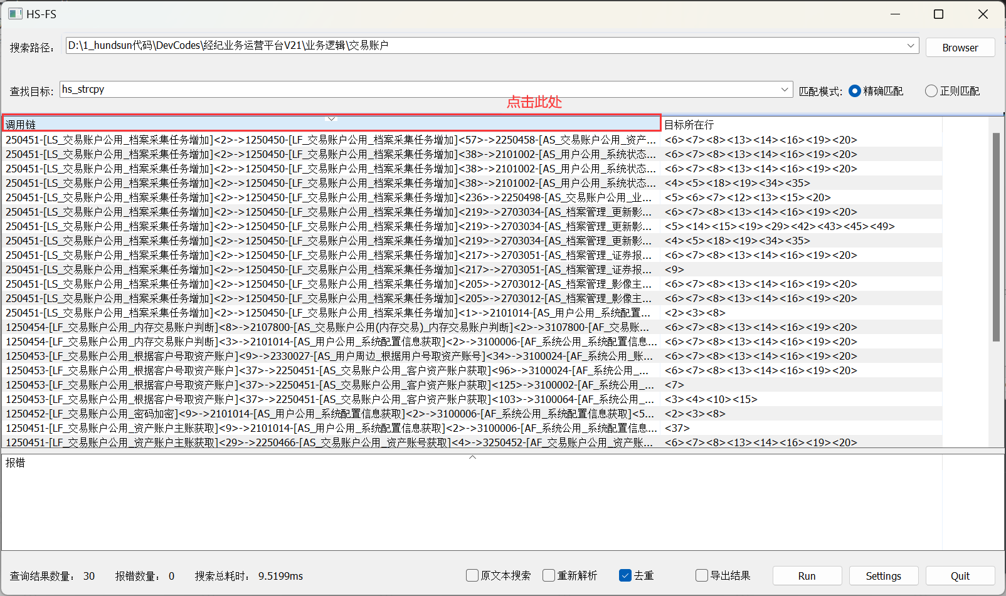The image size is (1006, 596).
Task: Click the results table vertical scrollbar
Action: [x=996, y=238]
